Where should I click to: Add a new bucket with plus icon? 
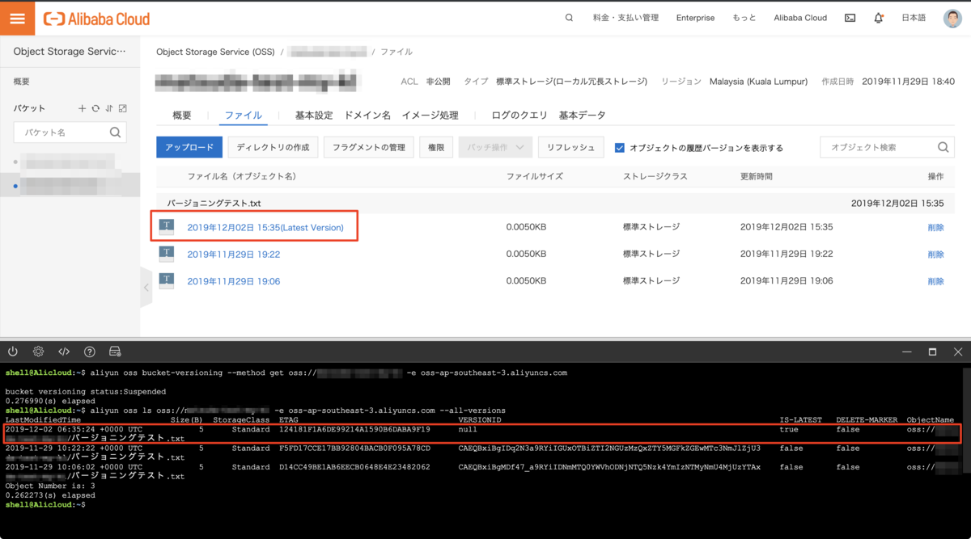(x=82, y=108)
